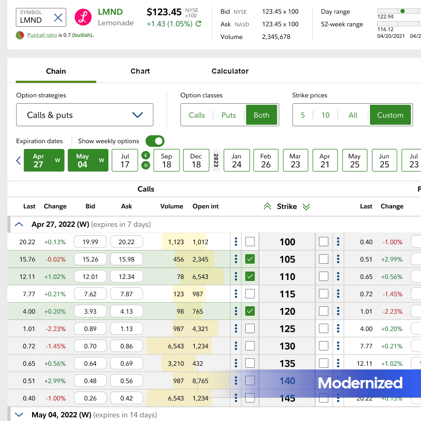Open the puts action menu for strike 115
This screenshot has height=421, width=421.
click(x=338, y=294)
